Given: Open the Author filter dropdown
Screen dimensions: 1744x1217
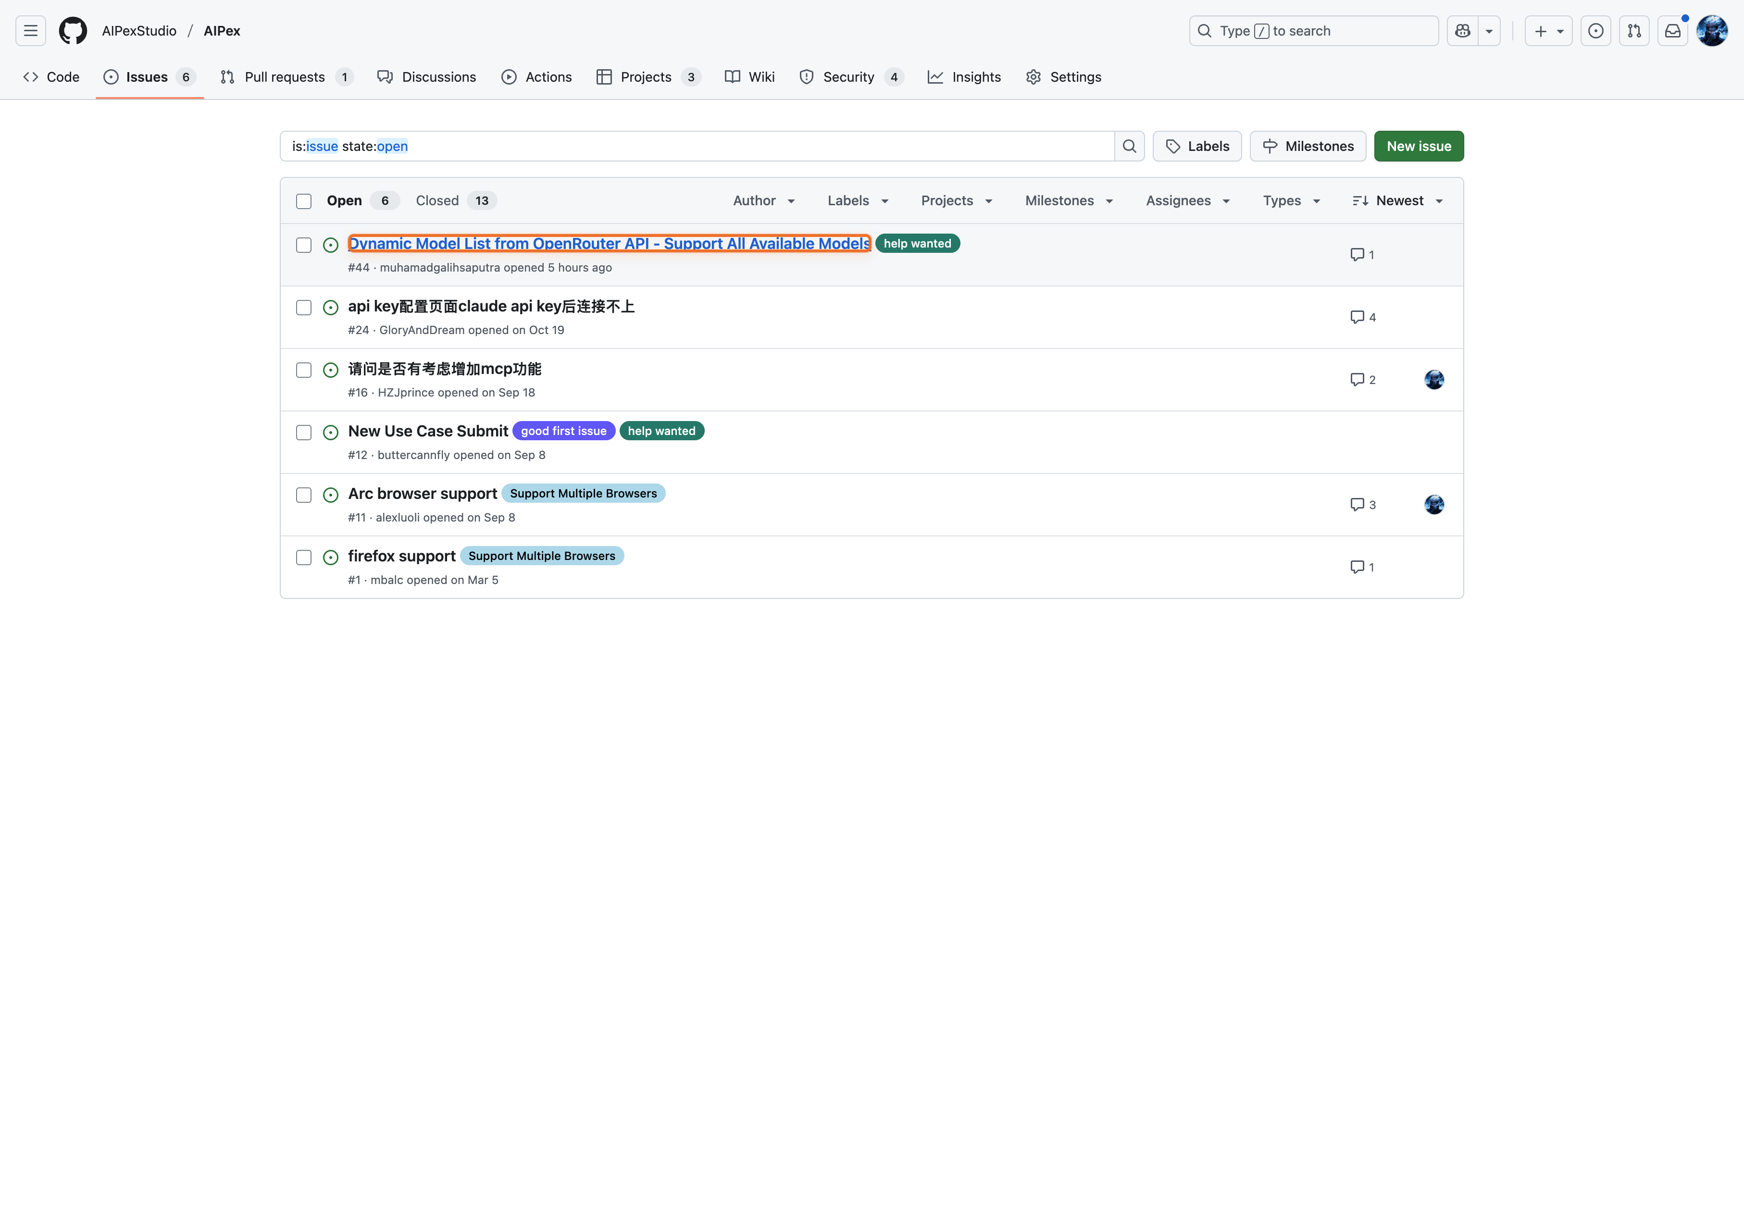Looking at the screenshot, I should [763, 200].
